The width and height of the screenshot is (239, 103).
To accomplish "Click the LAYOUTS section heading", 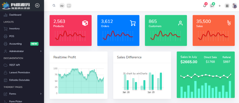I will pos(8,22).
